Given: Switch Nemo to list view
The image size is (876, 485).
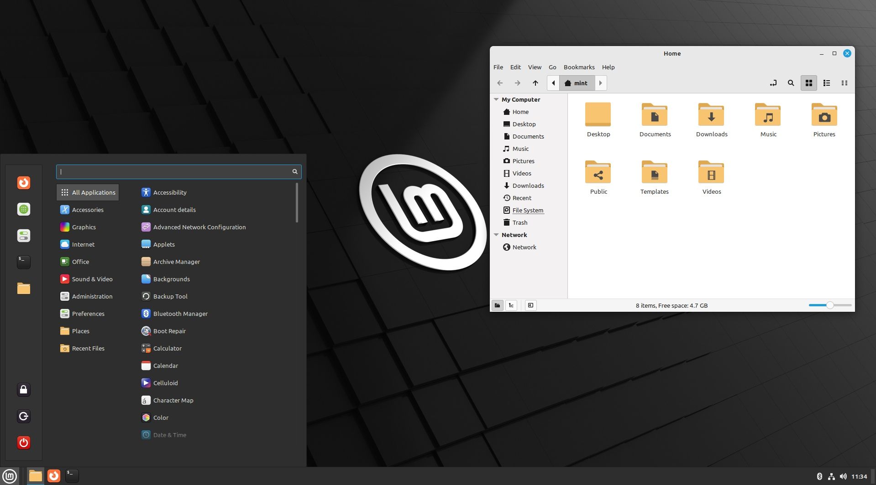Looking at the screenshot, I should (827, 83).
